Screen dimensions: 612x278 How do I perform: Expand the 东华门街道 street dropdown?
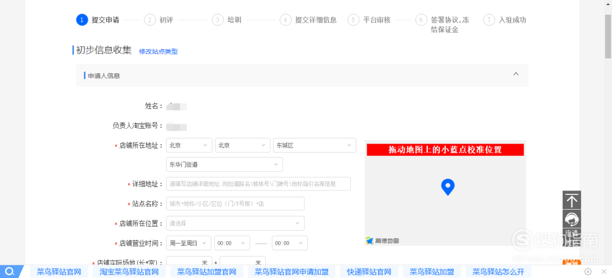tap(224, 164)
